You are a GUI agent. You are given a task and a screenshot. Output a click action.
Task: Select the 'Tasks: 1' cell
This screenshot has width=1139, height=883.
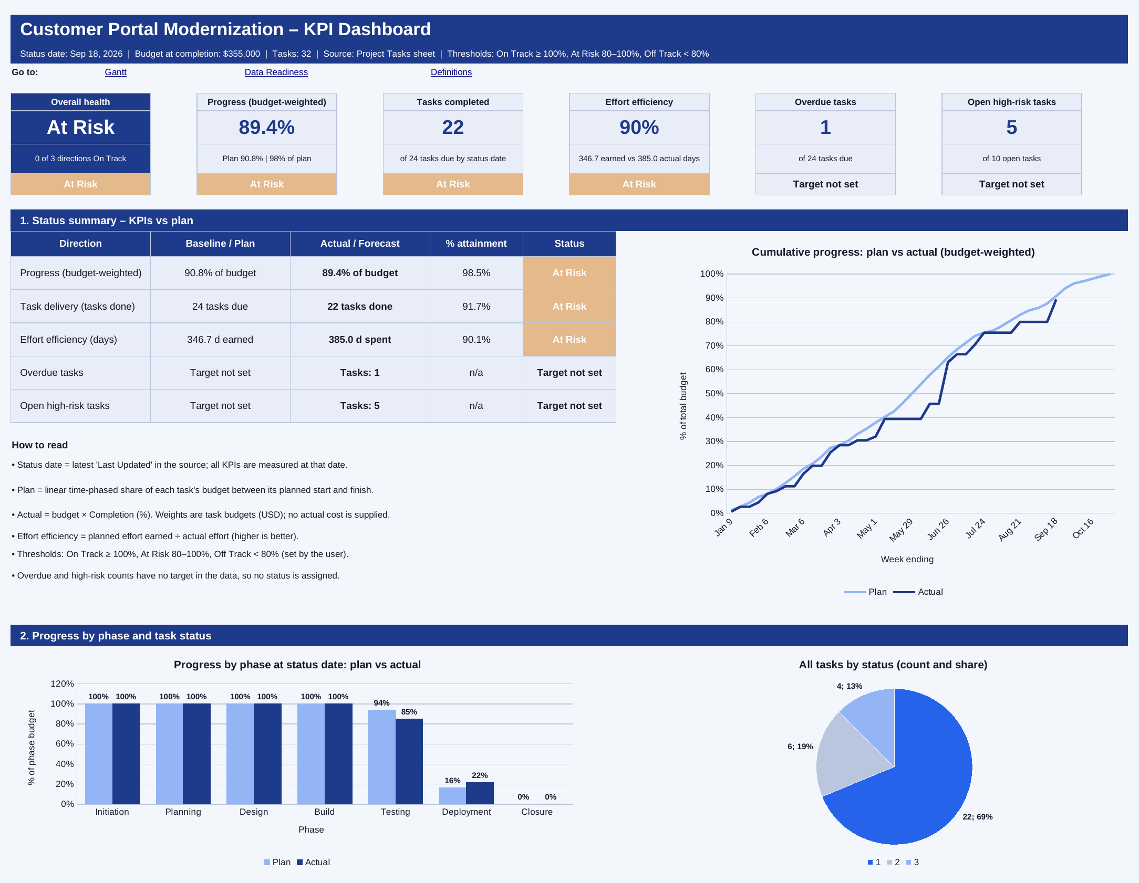pyautogui.click(x=360, y=373)
